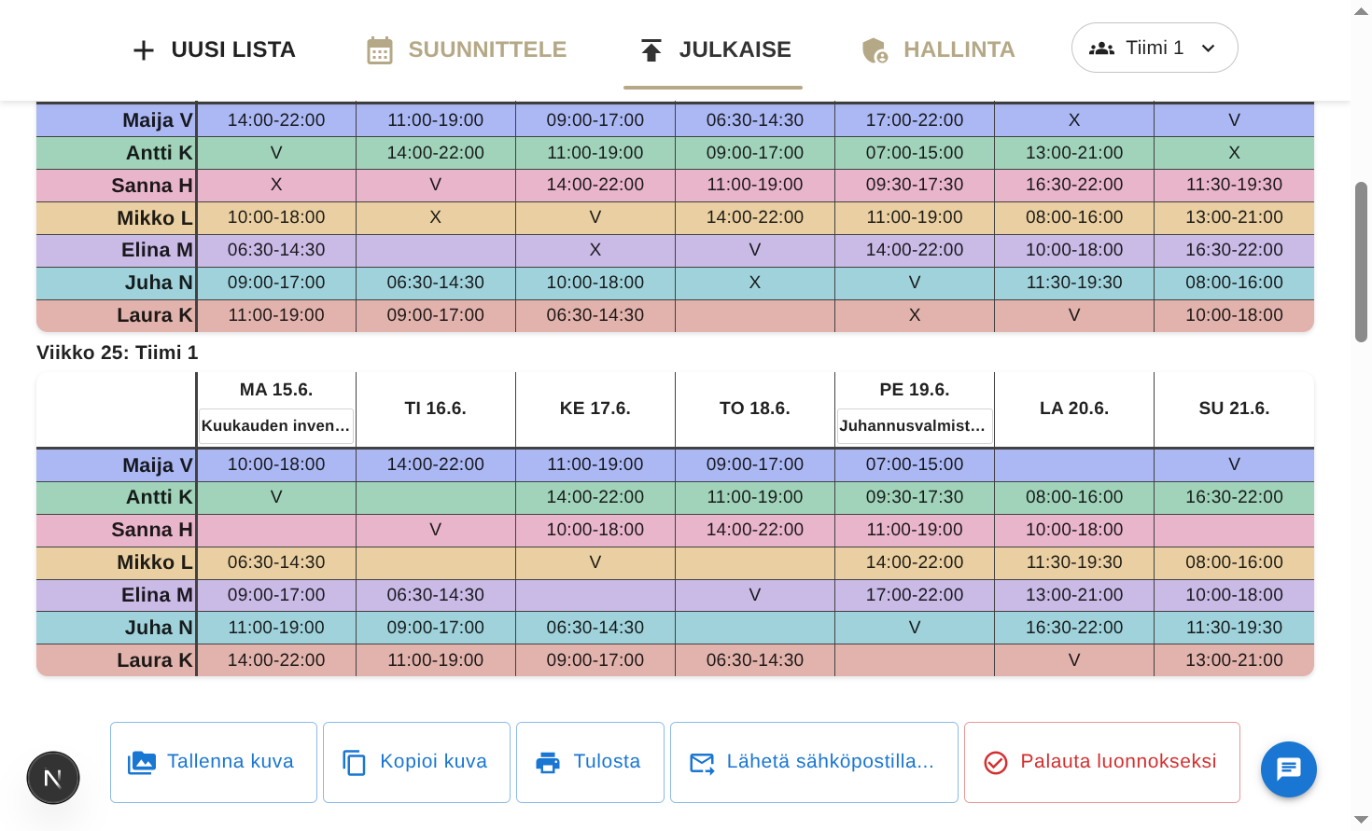Image resolution: width=1372 pixels, height=831 pixels.
Task: Click the vertical page scrollbar thumb
Action: pyautogui.click(x=1361, y=261)
